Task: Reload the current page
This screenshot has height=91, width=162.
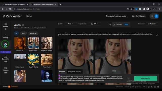Action: [10, 9]
